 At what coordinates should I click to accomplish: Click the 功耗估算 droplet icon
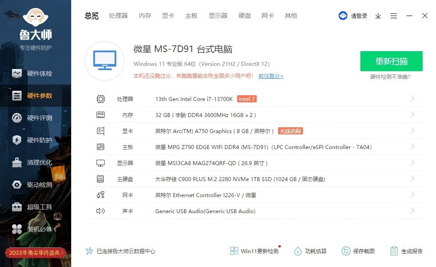click(x=298, y=251)
